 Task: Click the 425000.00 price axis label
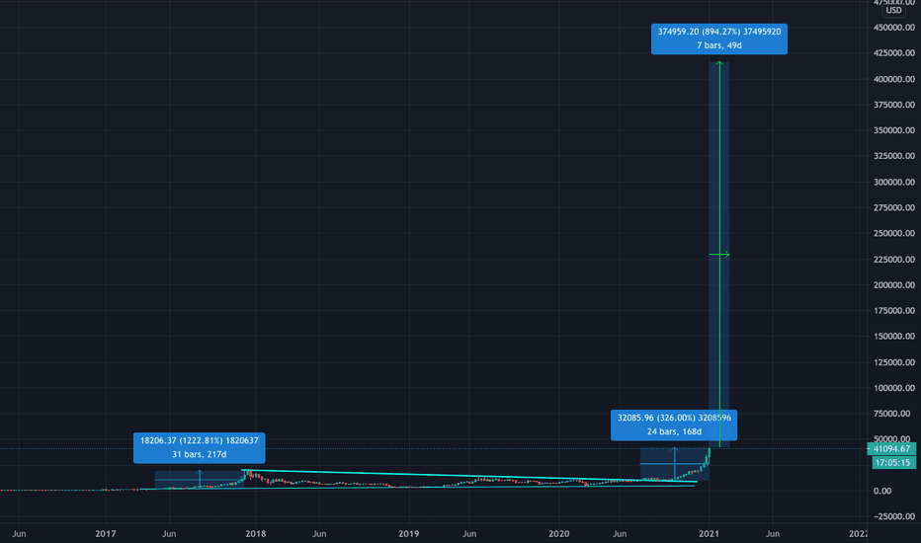coord(894,53)
